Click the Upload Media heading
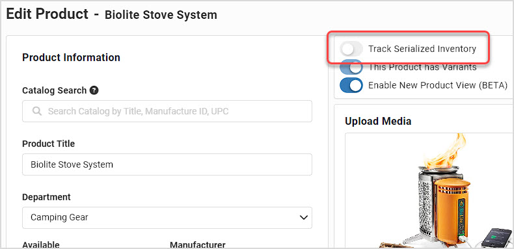The width and height of the screenshot is (514, 249). pos(378,121)
